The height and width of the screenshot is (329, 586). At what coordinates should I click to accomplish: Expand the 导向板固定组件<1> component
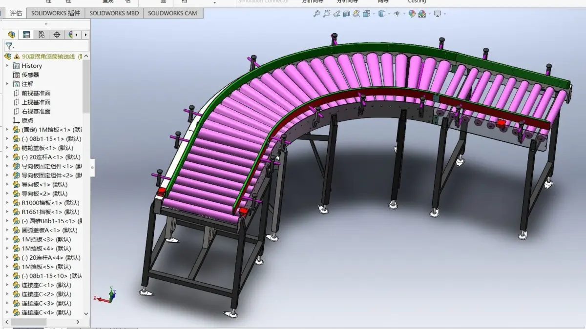pyautogui.click(x=7, y=166)
